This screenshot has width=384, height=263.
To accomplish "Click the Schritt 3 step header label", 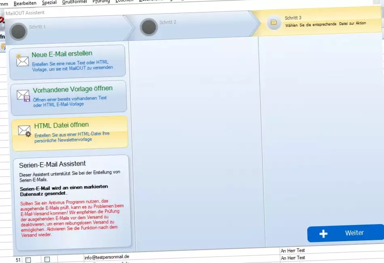I will [293, 18].
